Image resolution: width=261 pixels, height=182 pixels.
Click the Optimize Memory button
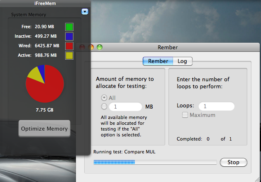tap(44, 129)
